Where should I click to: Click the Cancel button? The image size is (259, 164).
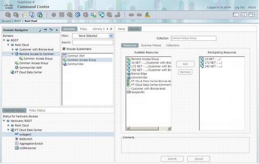coord(199,159)
